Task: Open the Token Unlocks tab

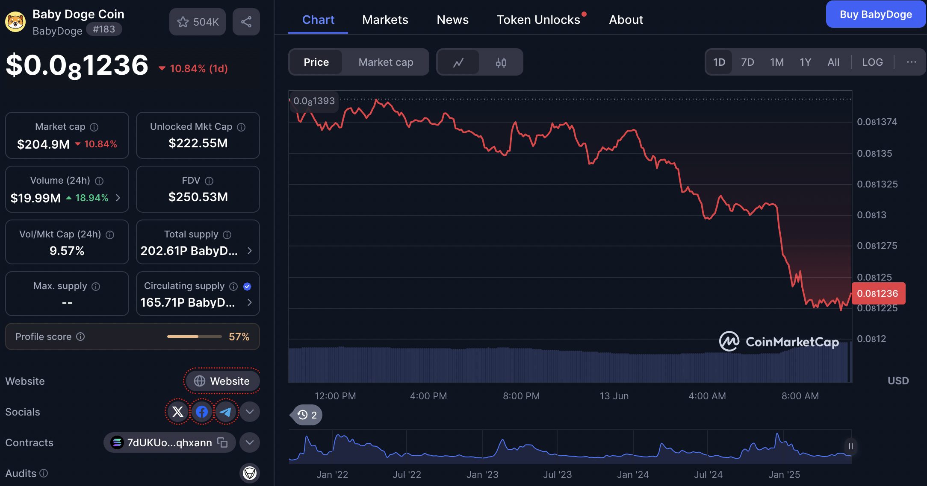Action: coord(538,20)
